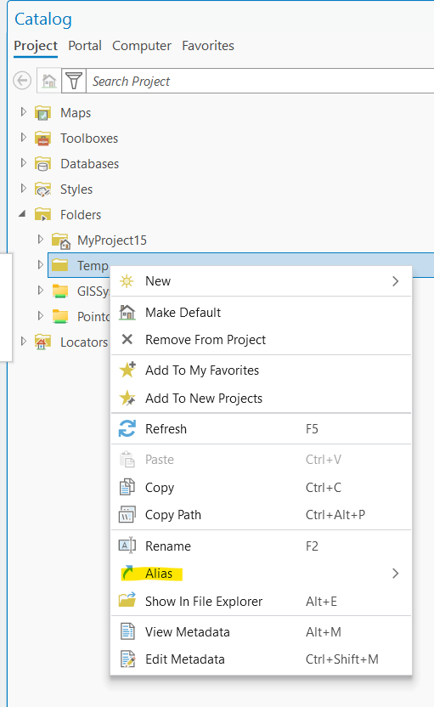
Task: Click into the Search Project field
Action: tap(260, 82)
